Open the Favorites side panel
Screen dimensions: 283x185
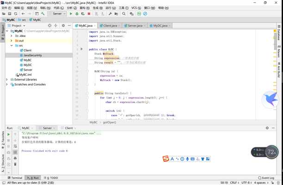coord(3,140)
